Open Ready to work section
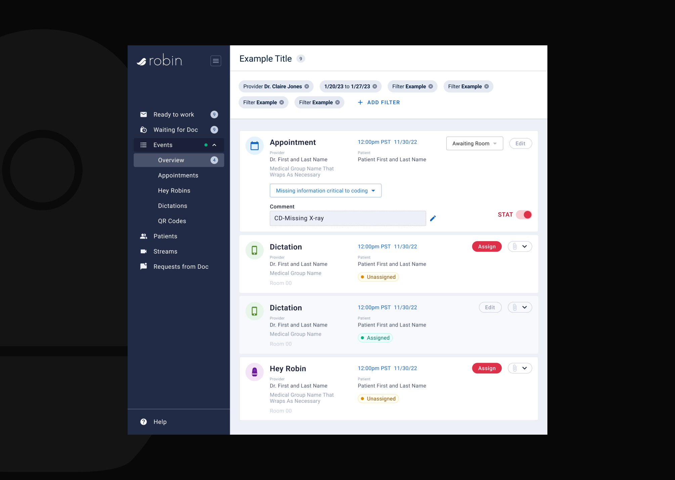The image size is (675, 480). coord(179,115)
